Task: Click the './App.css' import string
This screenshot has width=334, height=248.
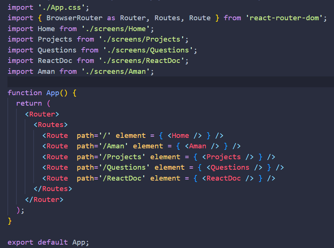Action: click(61, 7)
